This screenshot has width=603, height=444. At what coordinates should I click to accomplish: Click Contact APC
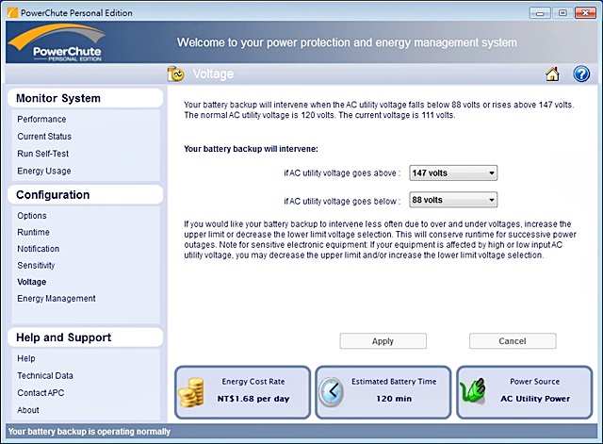pyautogui.click(x=41, y=393)
